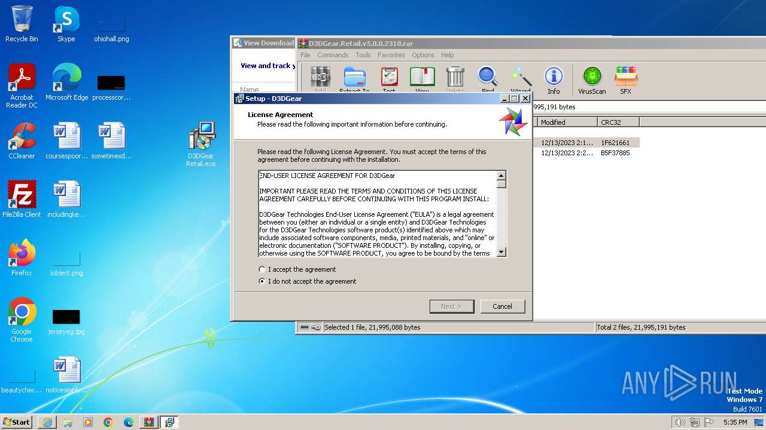Open the Favorites menu in WinRAR
Image resolution: width=766 pixels, height=430 pixels.
tap(391, 55)
